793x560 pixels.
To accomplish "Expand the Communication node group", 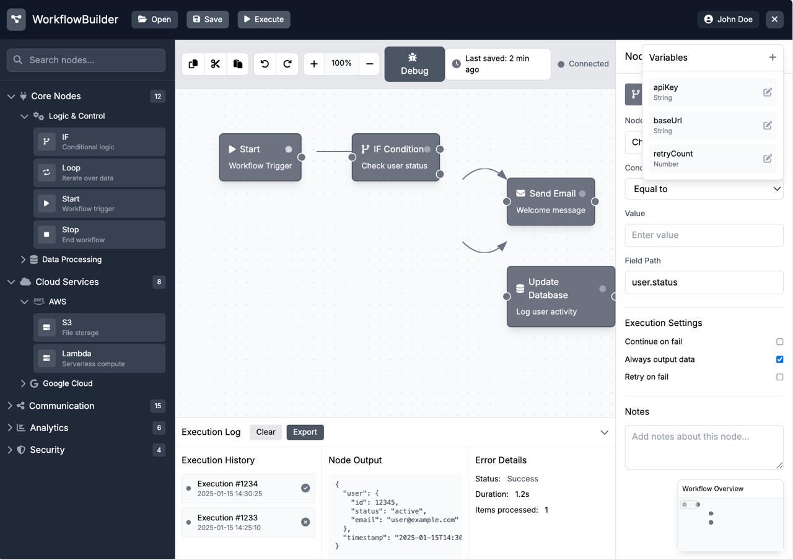I will pyautogui.click(x=61, y=406).
